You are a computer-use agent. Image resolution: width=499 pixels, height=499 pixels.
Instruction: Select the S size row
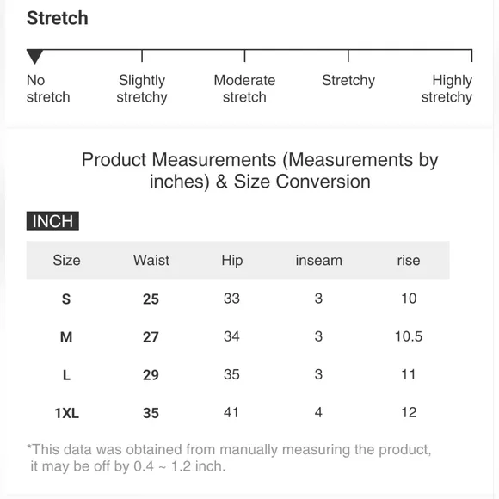click(238, 299)
